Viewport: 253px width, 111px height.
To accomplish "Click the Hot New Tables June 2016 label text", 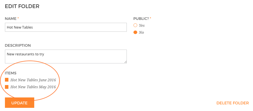I will (33, 80).
